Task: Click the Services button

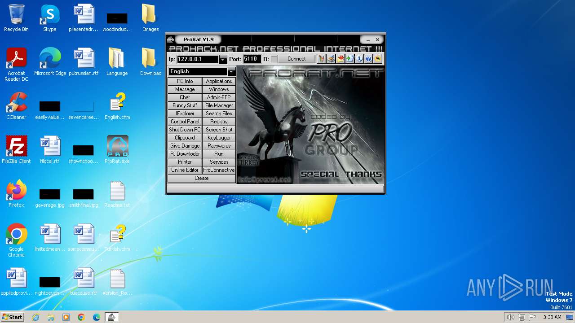Action: [x=219, y=162]
